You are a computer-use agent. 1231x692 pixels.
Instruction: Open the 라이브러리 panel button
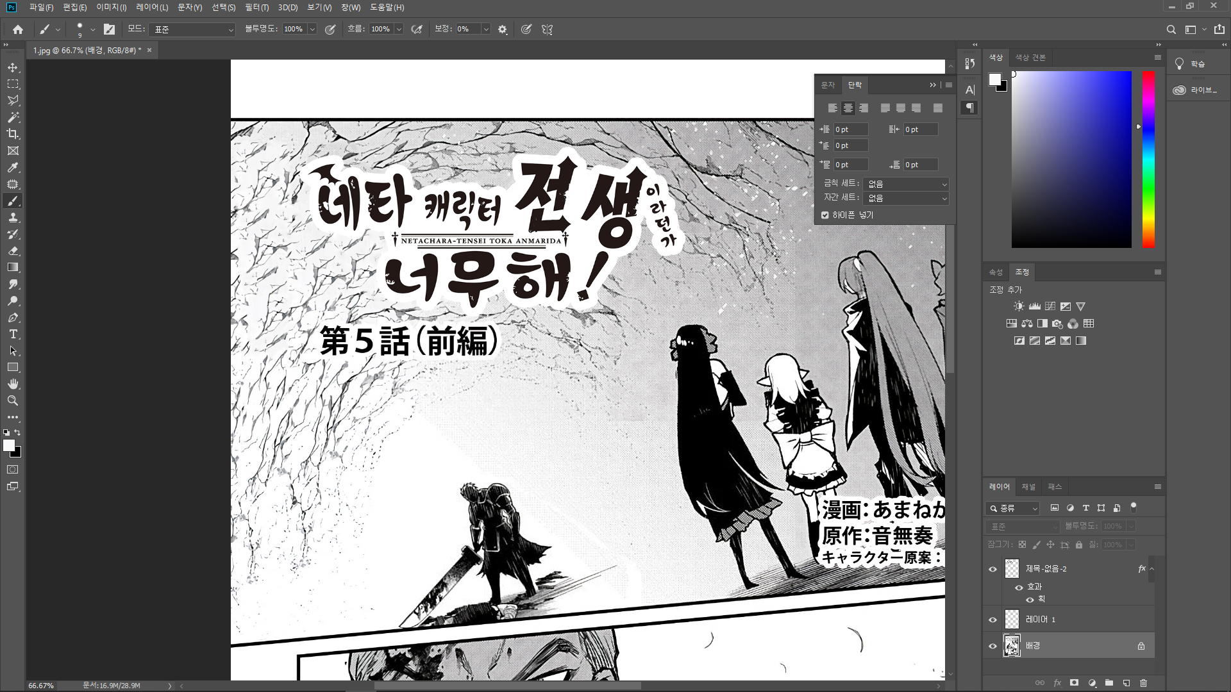coord(1197,90)
